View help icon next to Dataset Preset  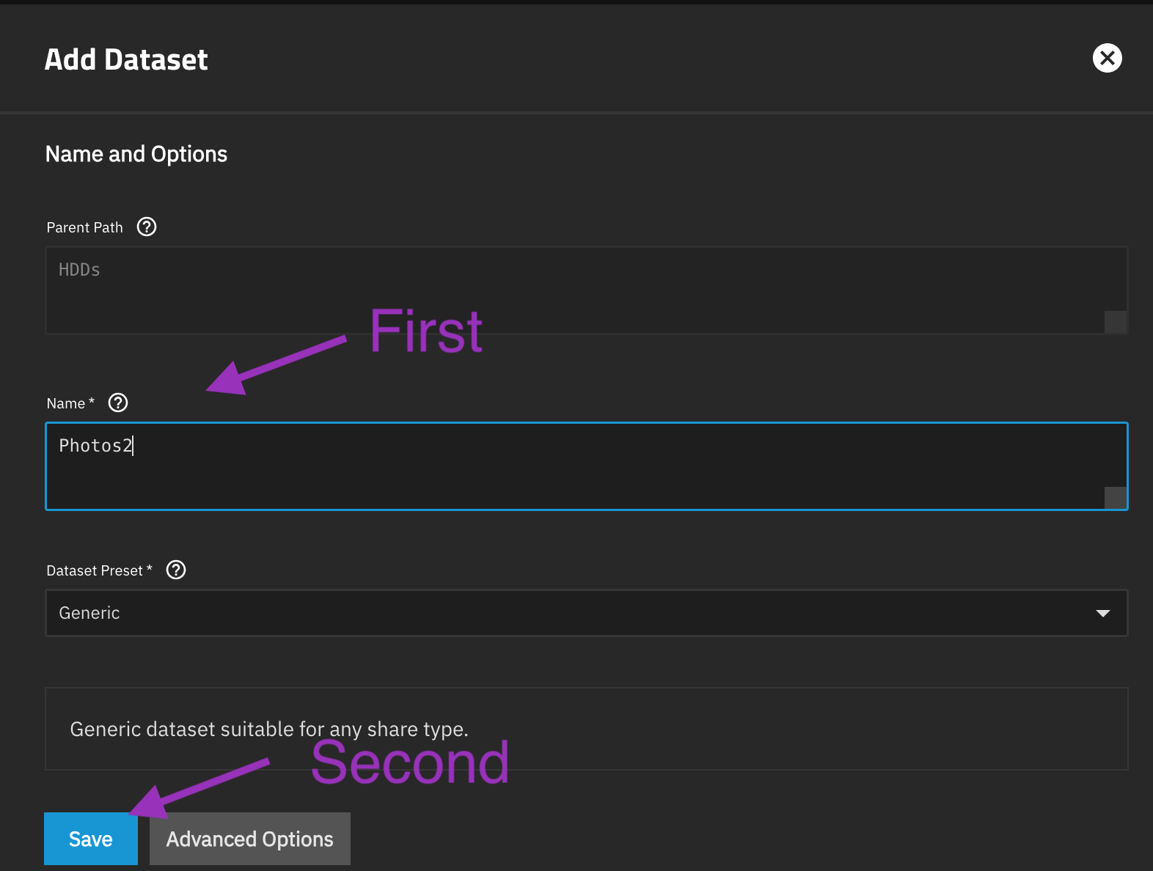click(x=176, y=570)
